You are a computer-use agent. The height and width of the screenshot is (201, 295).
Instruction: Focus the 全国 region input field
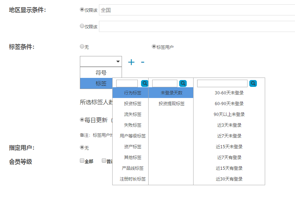pyautogui.click(x=197, y=10)
